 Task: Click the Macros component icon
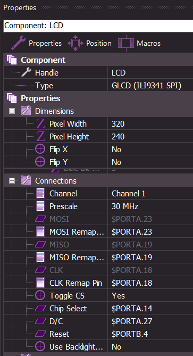[x=126, y=43]
